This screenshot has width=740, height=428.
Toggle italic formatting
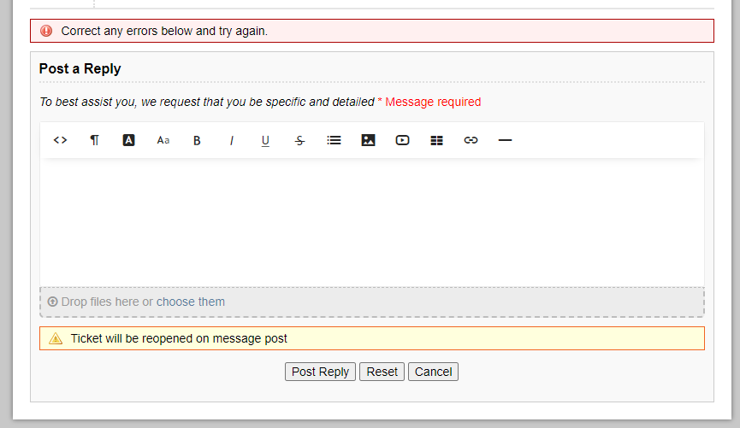[x=231, y=140]
